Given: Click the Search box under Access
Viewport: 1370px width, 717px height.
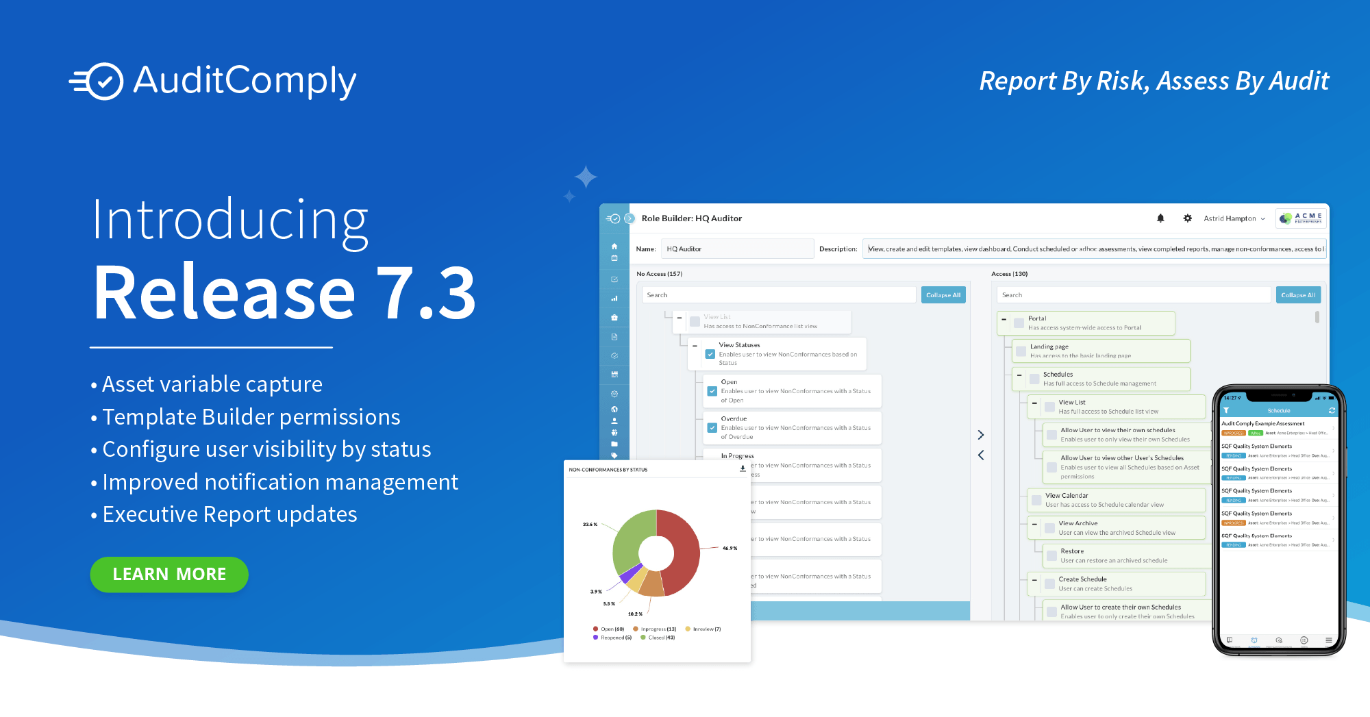Looking at the screenshot, I should [1134, 295].
